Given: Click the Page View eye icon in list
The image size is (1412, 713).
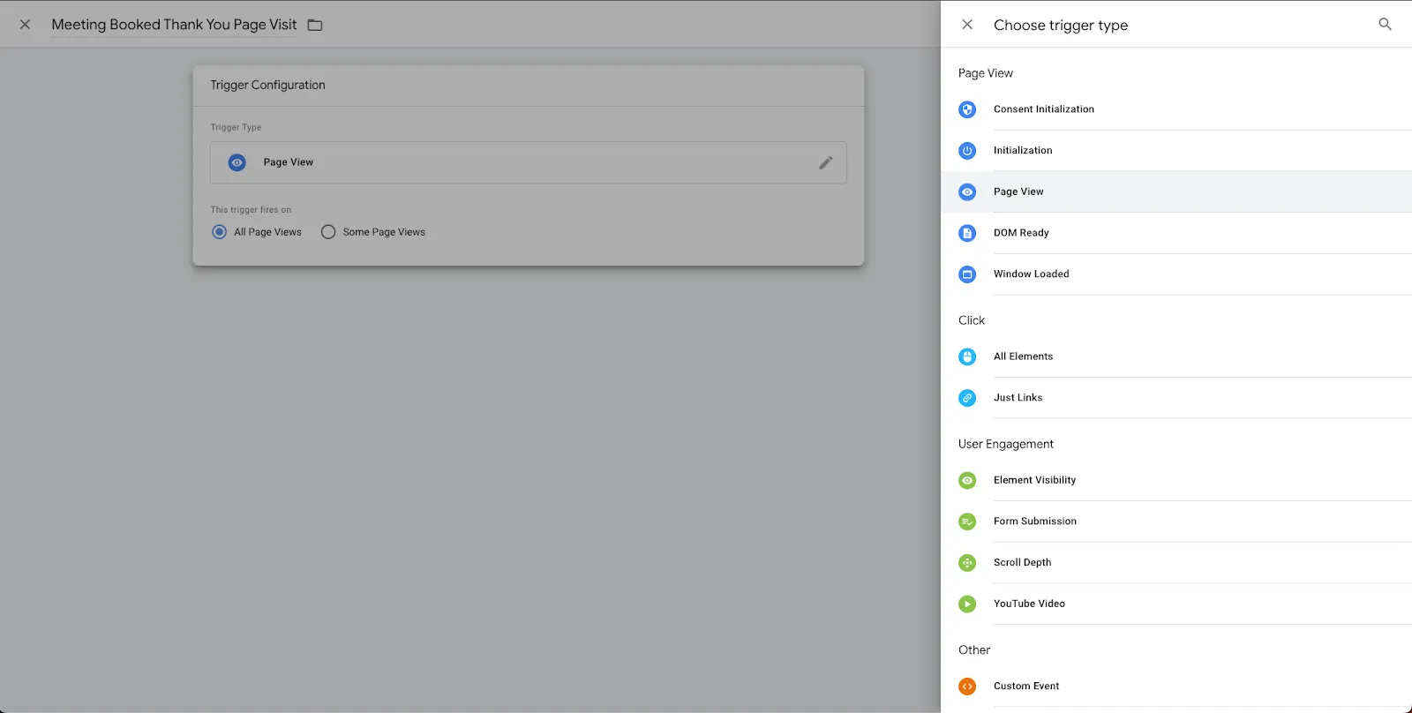Looking at the screenshot, I should click(x=967, y=191).
